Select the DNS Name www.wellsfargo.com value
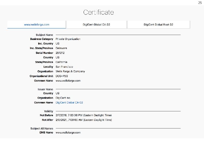Image resolution: width=204 pixels, height=153 pixels. coord(68,132)
